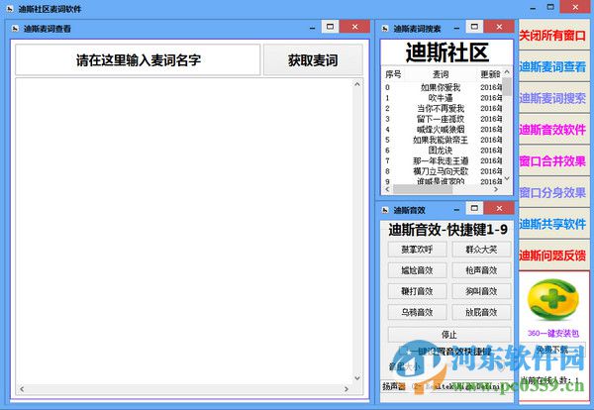The height and width of the screenshot is (410, 594).
Task: Select the row 横刀立马向天歌
Action: pyautogui.click(x=441, y=171)
